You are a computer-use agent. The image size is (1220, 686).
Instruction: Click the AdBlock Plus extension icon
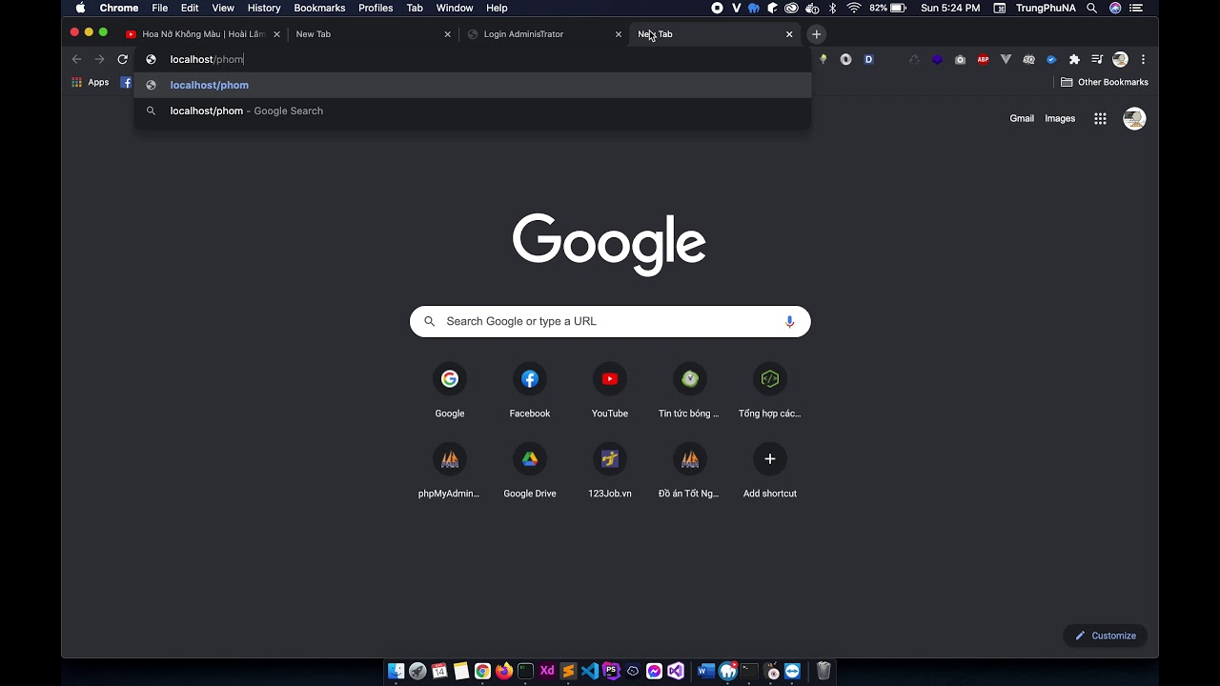(983, 59)
